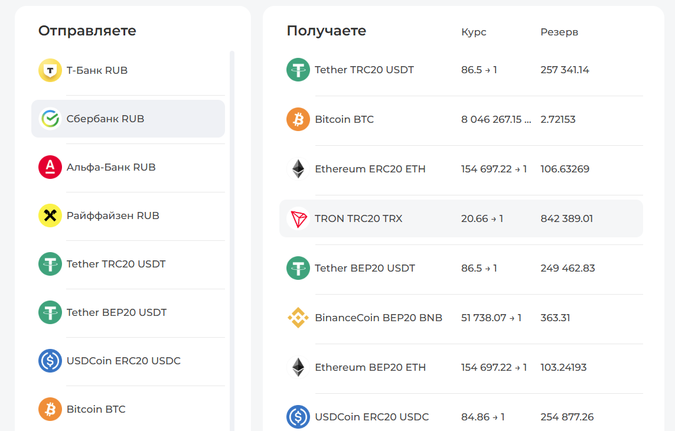The height and width of the screenshot is (431, 675).
Task: Click the BinanceCoin BNB logo icon
Action: (x=298, y=318)
